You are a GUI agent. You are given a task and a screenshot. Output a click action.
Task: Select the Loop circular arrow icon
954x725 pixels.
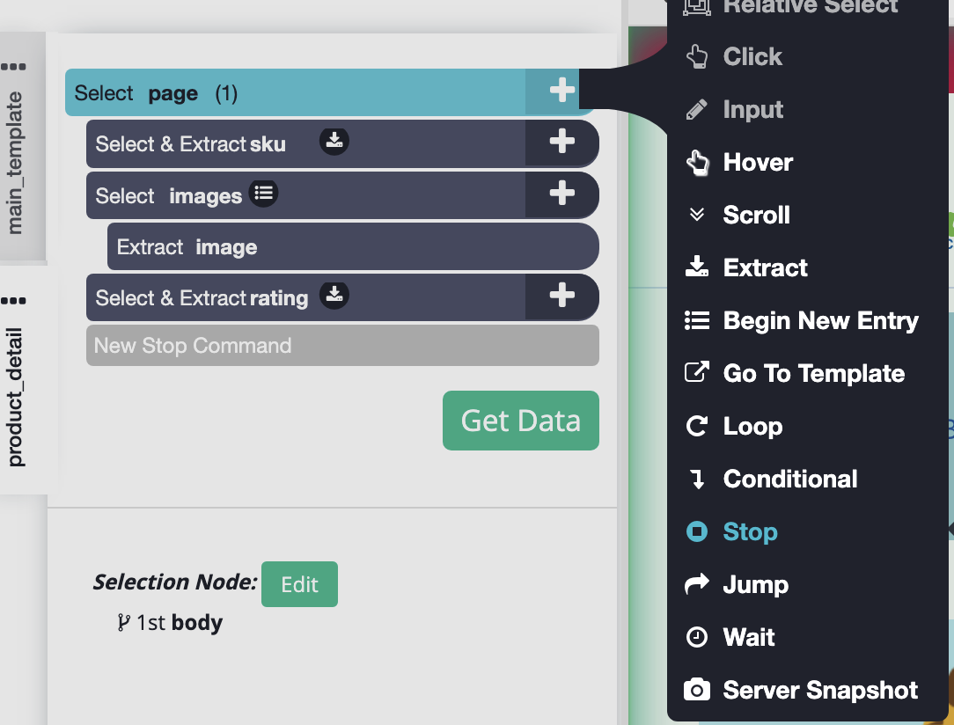pyautogui.click(x=696, y=426)
